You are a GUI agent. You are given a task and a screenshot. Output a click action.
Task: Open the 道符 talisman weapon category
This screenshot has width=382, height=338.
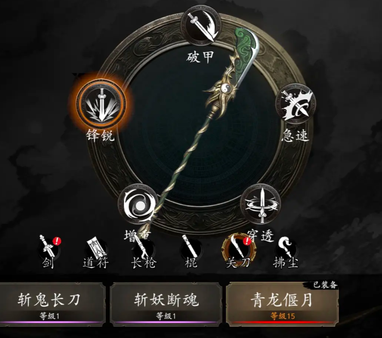(x=96, y=252)
